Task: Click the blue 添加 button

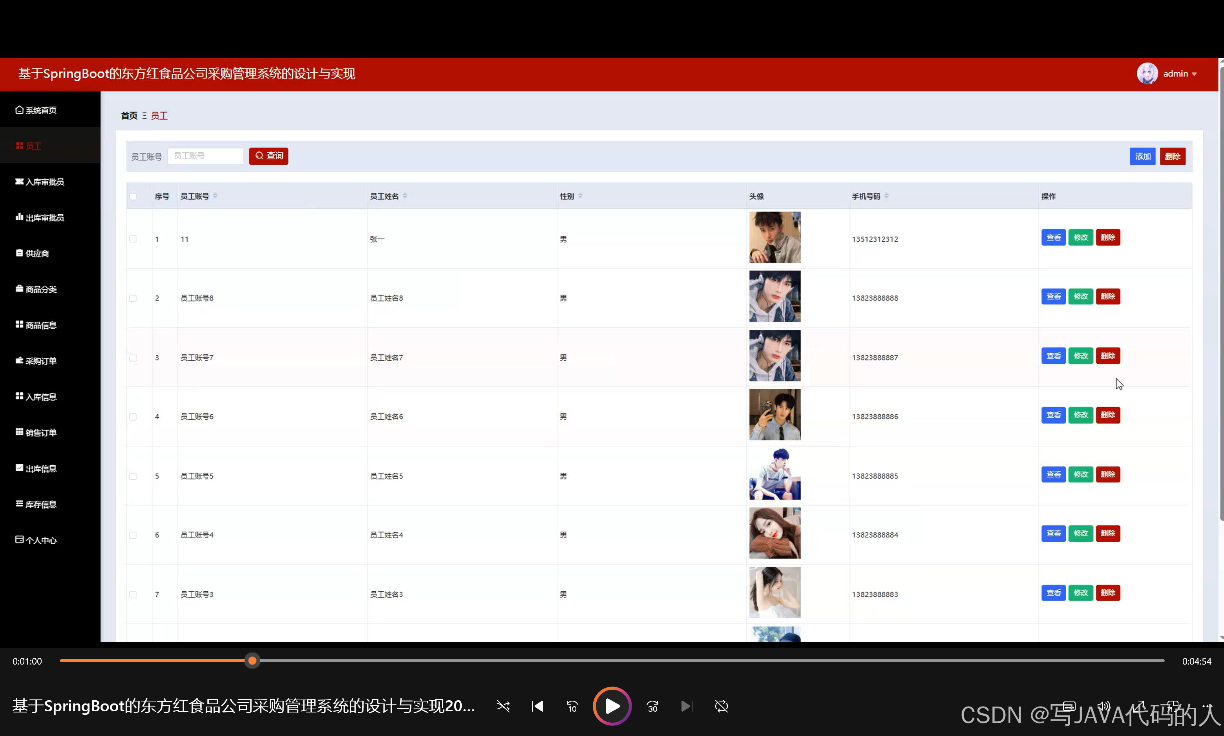Action: [1143, 156]
